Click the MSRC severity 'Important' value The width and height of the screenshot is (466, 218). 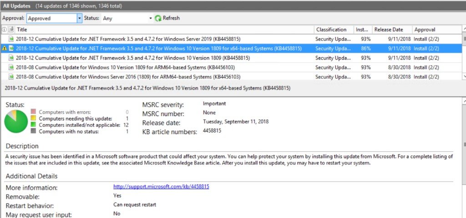coord(214,104)
